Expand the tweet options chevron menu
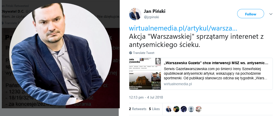This screenshot has height=116, width=278. (x=271, y=14)
